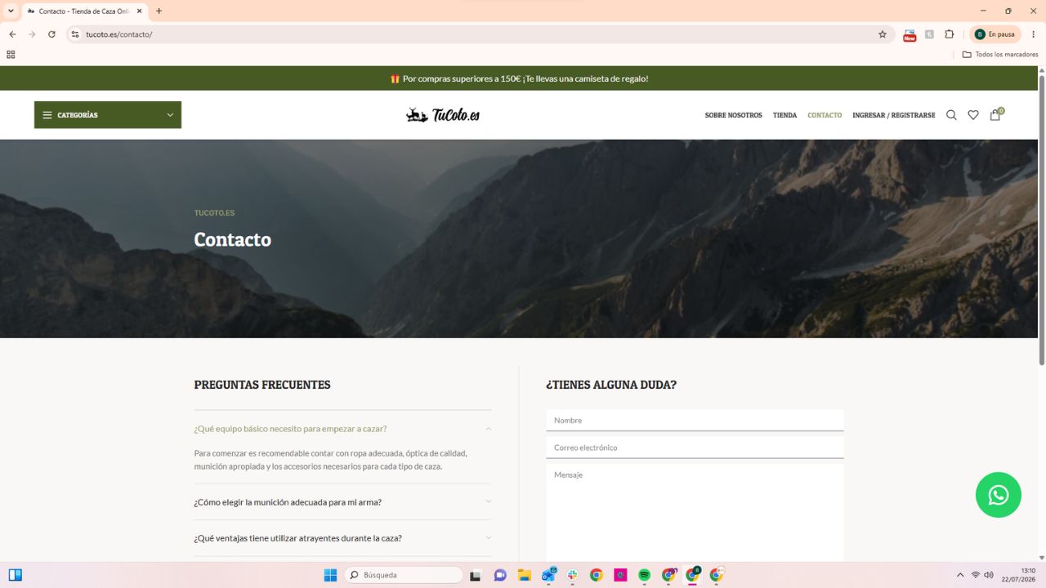The height and width of the screenshot is (588, 1046).
Task: Open the site search magnifier icon
Action: (951, 115)
